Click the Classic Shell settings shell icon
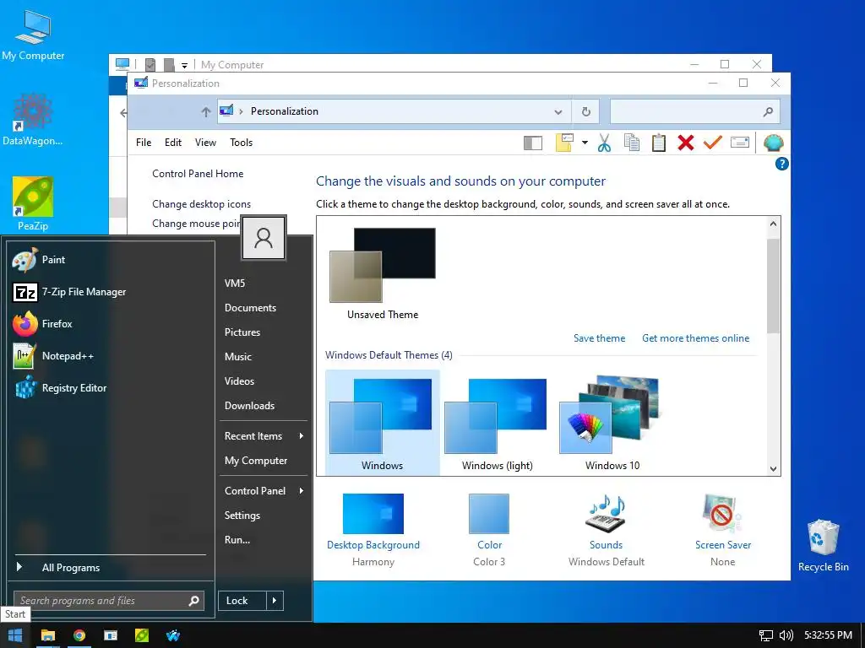The width and height of the screenshot is (865, 648). pyautogui.click(x=774, y=143)
